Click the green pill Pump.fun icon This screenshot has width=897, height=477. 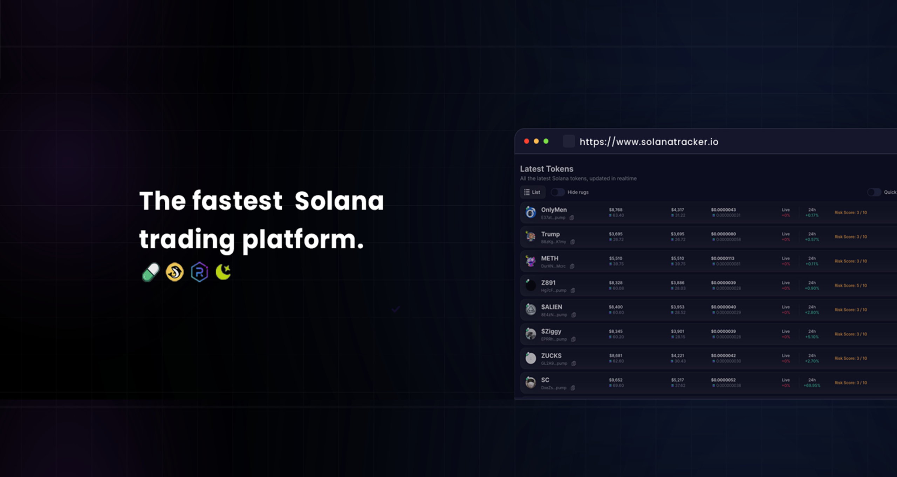151,272
